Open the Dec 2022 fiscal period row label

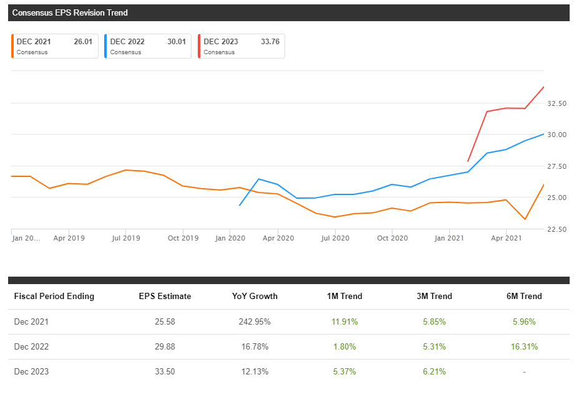[x=31, y=347]
